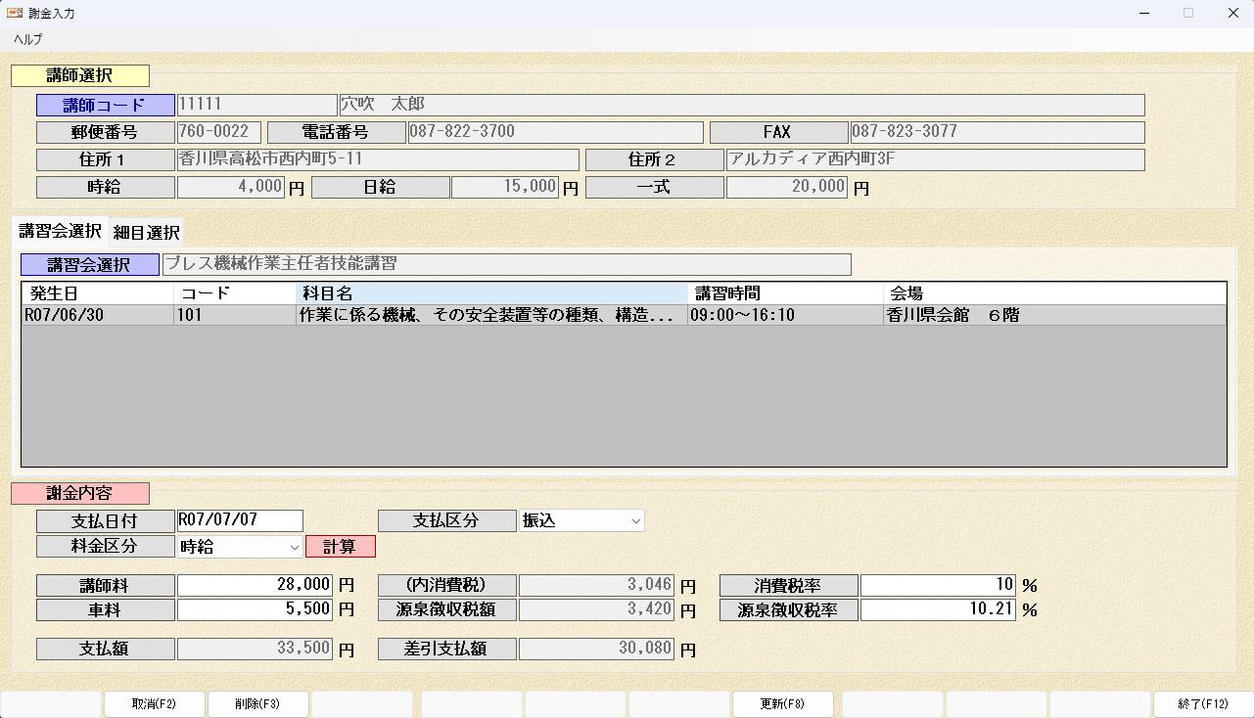Click the 支払日付 input field
This screenshot has height=718, width=1254.
coord(239,520)
